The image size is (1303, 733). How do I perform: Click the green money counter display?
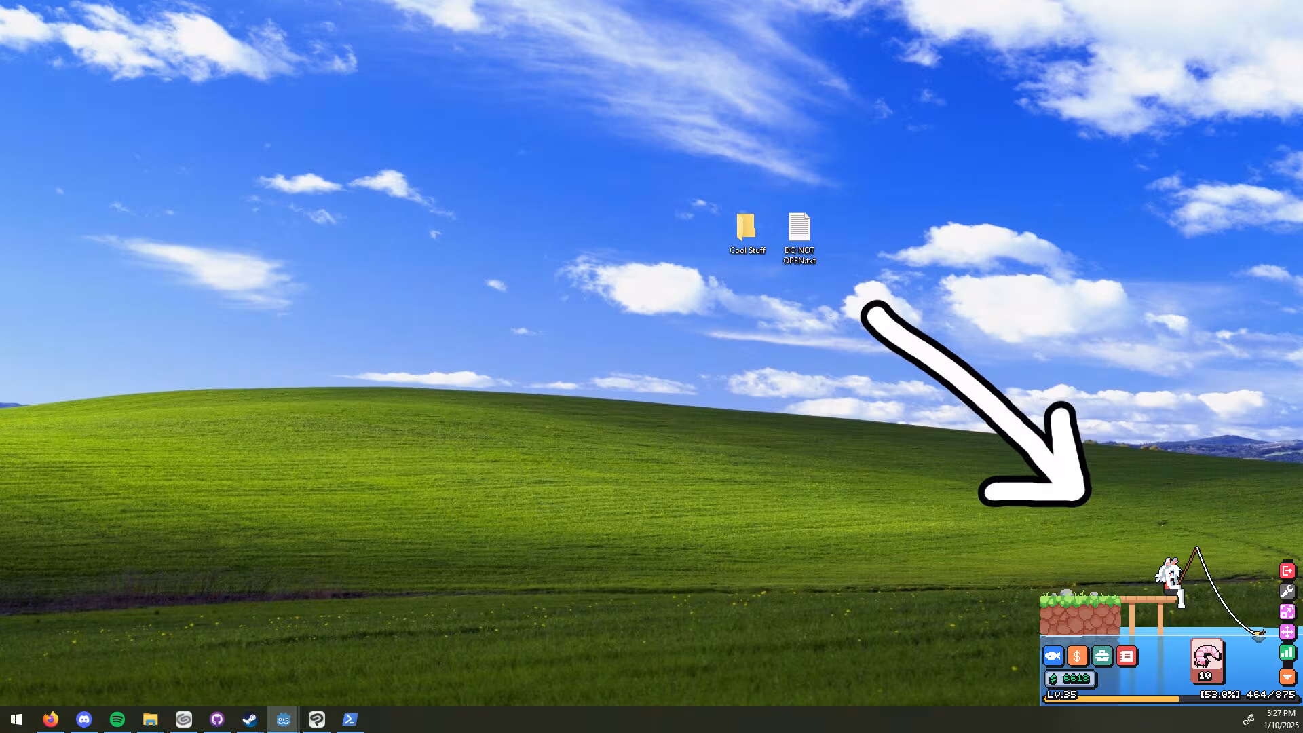click(1070, 678)
